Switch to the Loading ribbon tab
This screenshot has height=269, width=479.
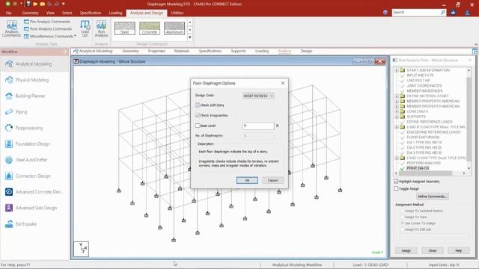(115, 13)
